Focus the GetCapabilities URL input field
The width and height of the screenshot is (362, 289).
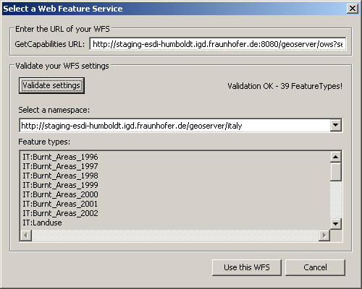(218, 44)
